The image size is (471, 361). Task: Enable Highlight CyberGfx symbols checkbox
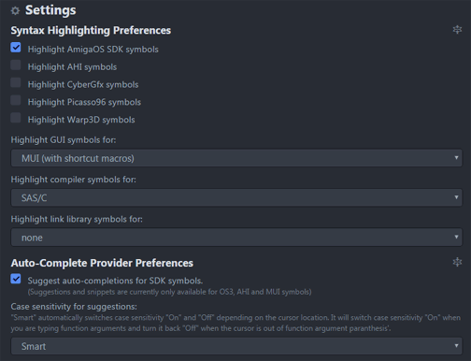pos(16,83)
